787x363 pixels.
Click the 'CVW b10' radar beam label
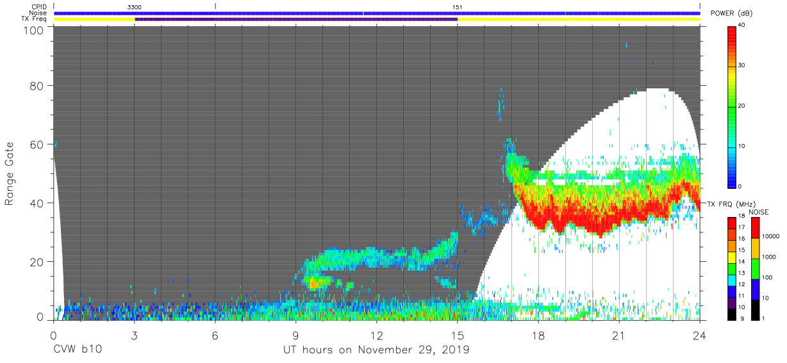(78, 350)
